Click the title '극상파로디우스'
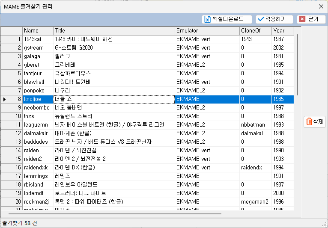Image resolution: width=328 pixels, height=228 pixels. click(x=73, y=74)
